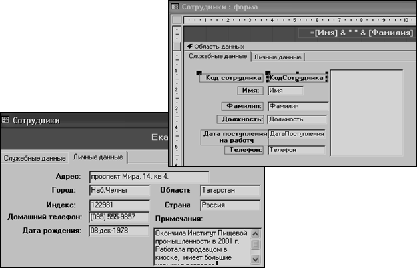
Task: Click the Страна field containing Россия
Action: [230, 205]
